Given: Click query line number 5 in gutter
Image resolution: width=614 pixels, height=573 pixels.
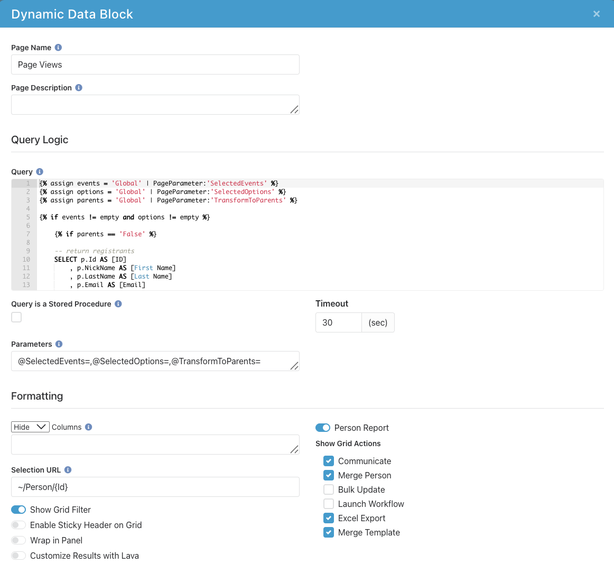Looking at the screenshot, I should click(x=28, y=217).
